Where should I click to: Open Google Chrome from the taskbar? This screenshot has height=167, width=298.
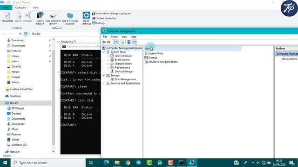pos(128,163)
